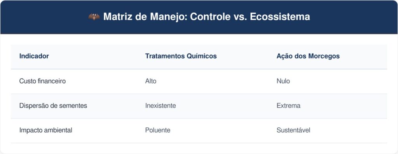Click the 'Nulo' cell value
The image size is (398, 154).
point(283,81)
